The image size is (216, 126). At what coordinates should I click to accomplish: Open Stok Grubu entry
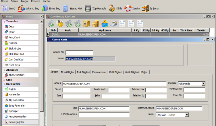pyautogui.click(x=21, y=48)
